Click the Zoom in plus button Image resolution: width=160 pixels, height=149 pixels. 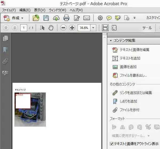tap(72, 28)
